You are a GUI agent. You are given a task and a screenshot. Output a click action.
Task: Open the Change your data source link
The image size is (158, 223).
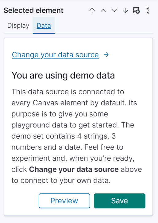coord(55,55)
